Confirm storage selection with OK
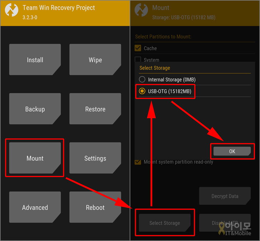Image resolution: width=260 pixels, height=241 pixels. pos(232,151)
